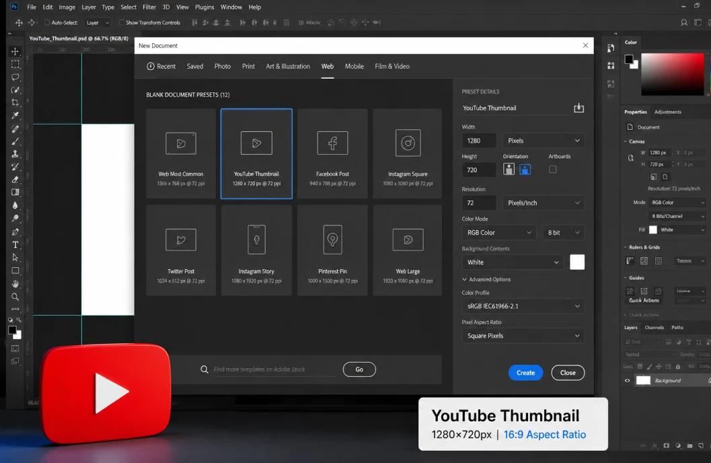This screenshot has height=463, width=711.
Task: Click the Resolution input field
Action: 479,203
